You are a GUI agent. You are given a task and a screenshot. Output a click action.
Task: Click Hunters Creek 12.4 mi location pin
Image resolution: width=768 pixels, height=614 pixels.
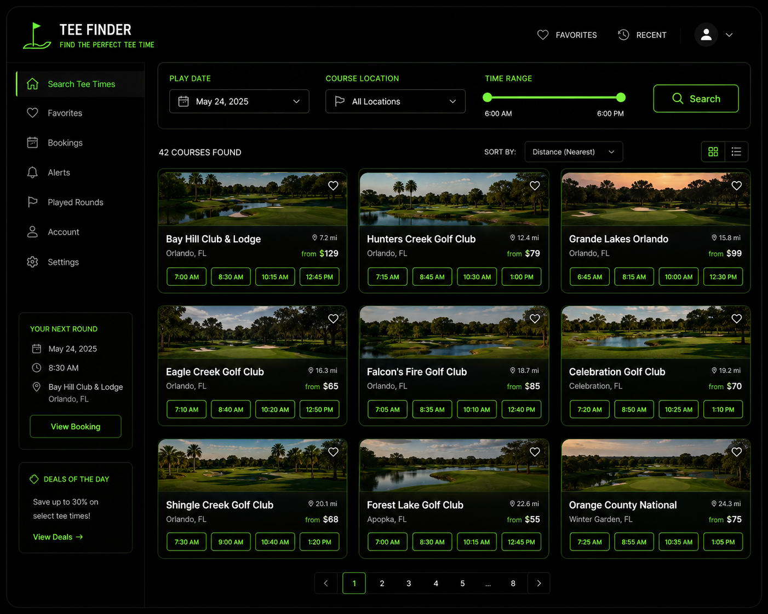512,238
